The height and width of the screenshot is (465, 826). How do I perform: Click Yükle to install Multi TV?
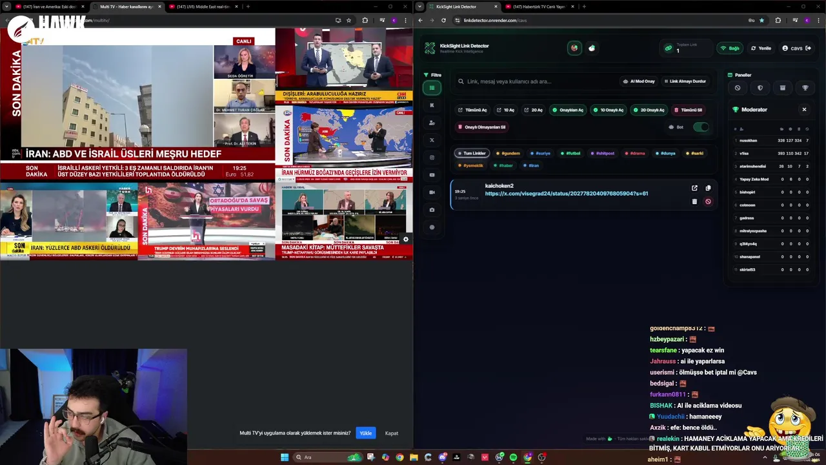(x=366, y=433)
